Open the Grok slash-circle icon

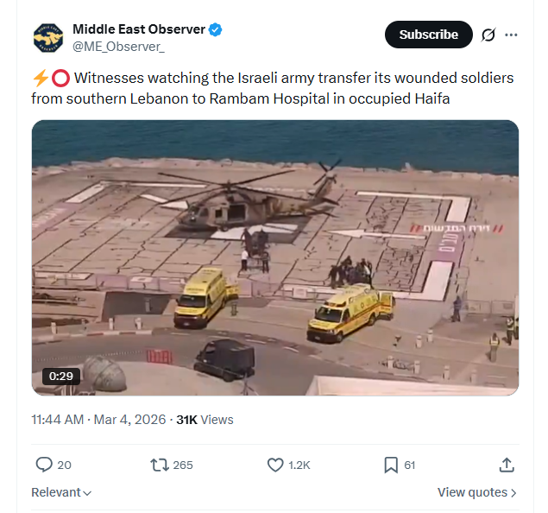pos(488,35)
